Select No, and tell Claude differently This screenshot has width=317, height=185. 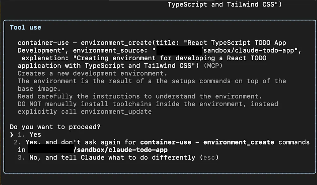click(118, 158)
